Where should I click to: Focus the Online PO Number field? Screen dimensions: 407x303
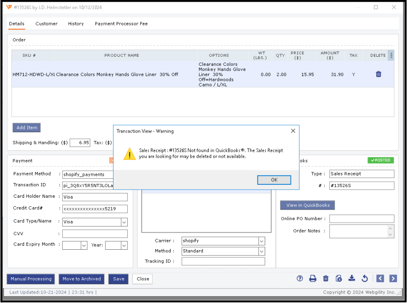coord(362,219)
